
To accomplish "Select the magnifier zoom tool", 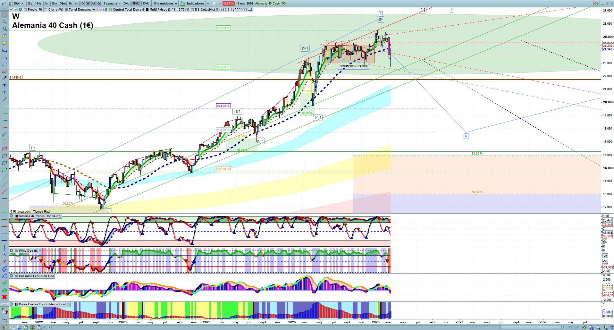I will pos(4,22).
